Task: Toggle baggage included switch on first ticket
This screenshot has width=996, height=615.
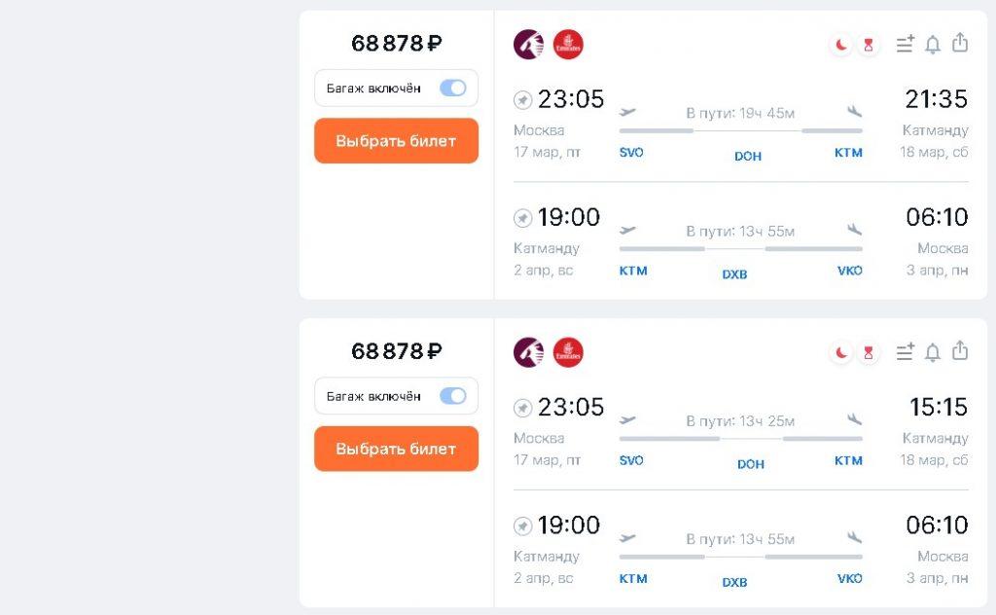Action: point(453,89)
